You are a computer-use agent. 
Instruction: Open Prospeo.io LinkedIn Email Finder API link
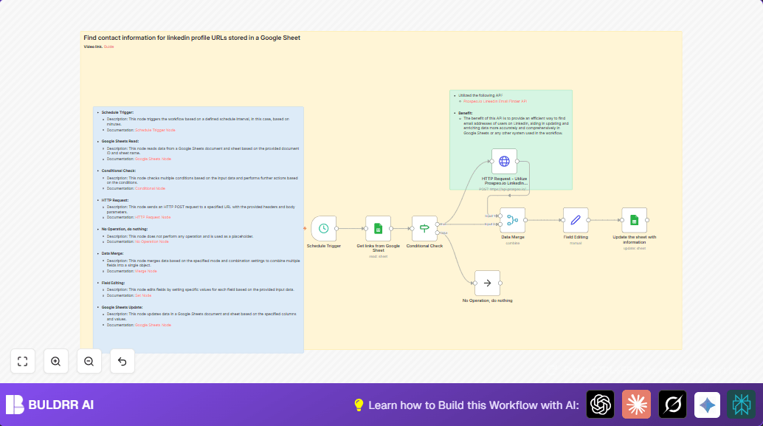click(x=495, y=101)
